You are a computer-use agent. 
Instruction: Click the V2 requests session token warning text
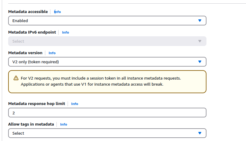[101, 81]
